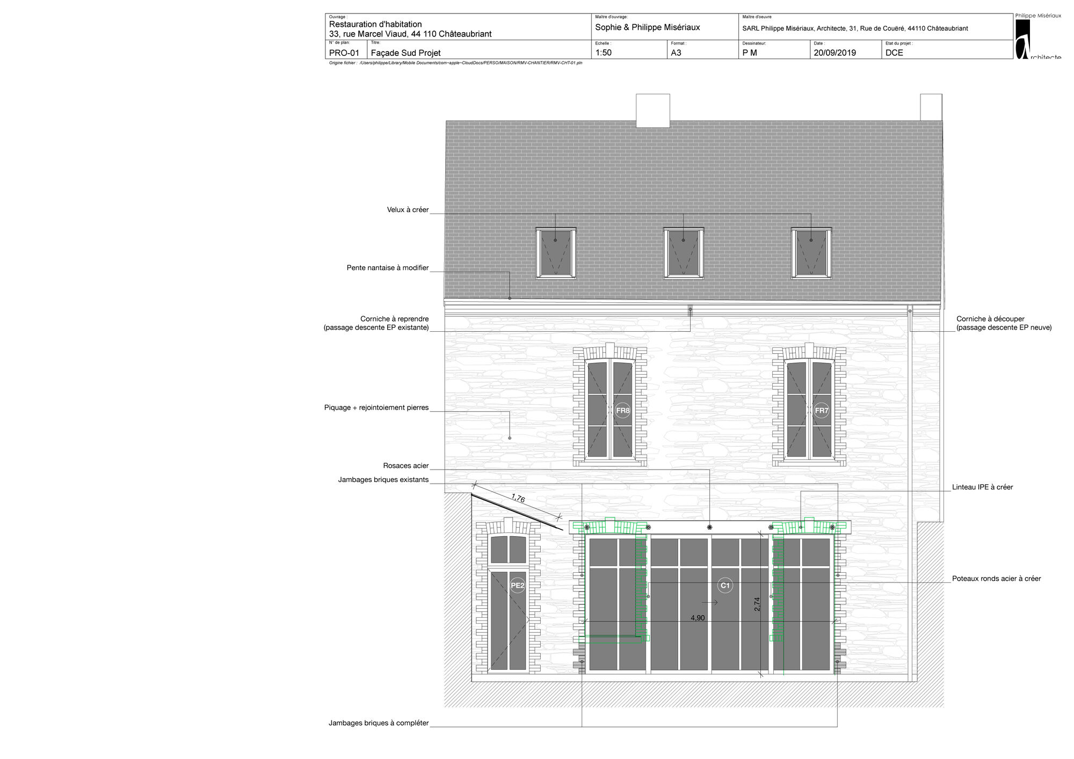1074x759 pixels.
Task: Click the 'Rosaces acier' annotation text
Action: point(405,466)
